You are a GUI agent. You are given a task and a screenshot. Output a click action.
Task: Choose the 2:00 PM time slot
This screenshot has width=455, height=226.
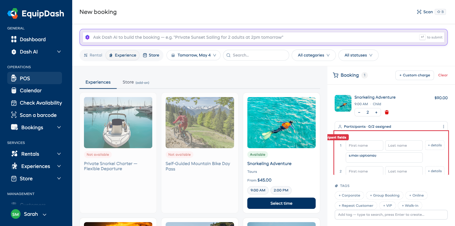click(281, 190)
